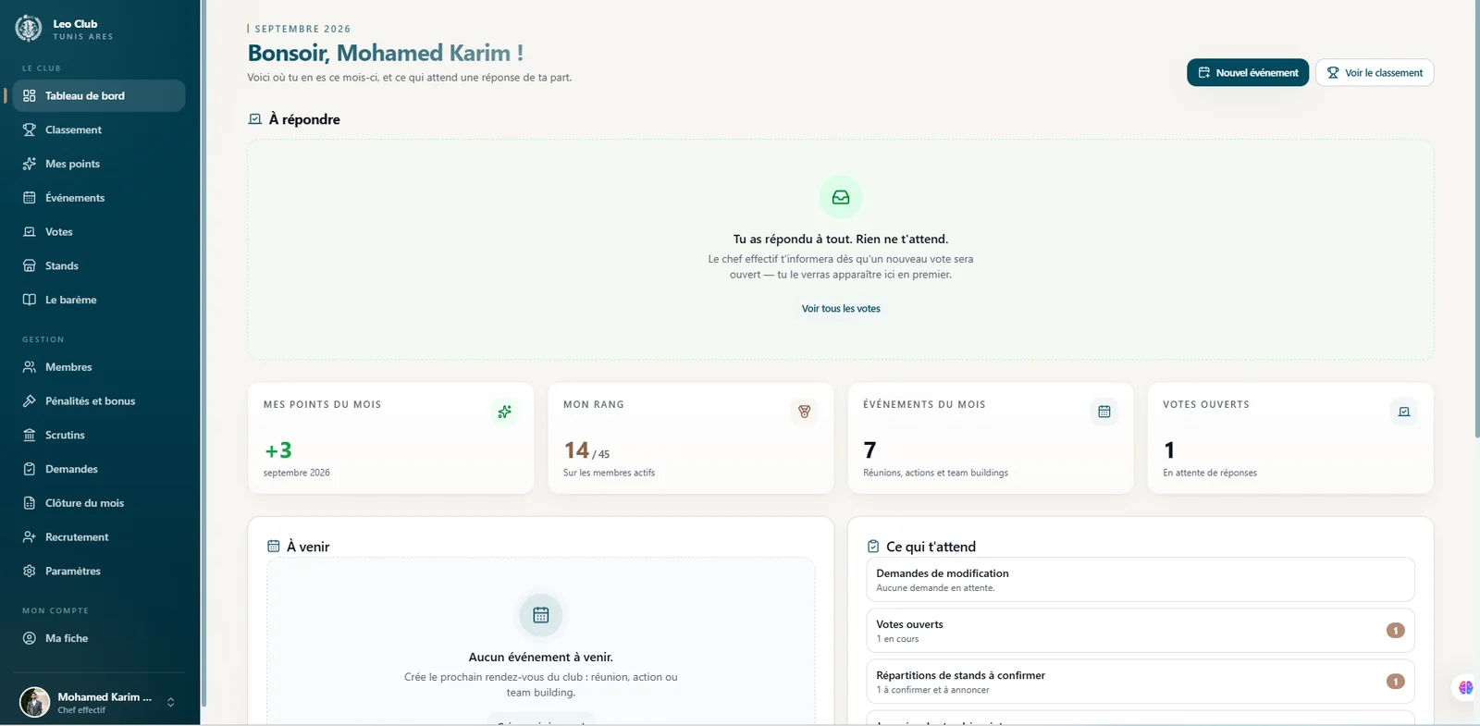Click the Leo Club logo icon

point(29,29)
